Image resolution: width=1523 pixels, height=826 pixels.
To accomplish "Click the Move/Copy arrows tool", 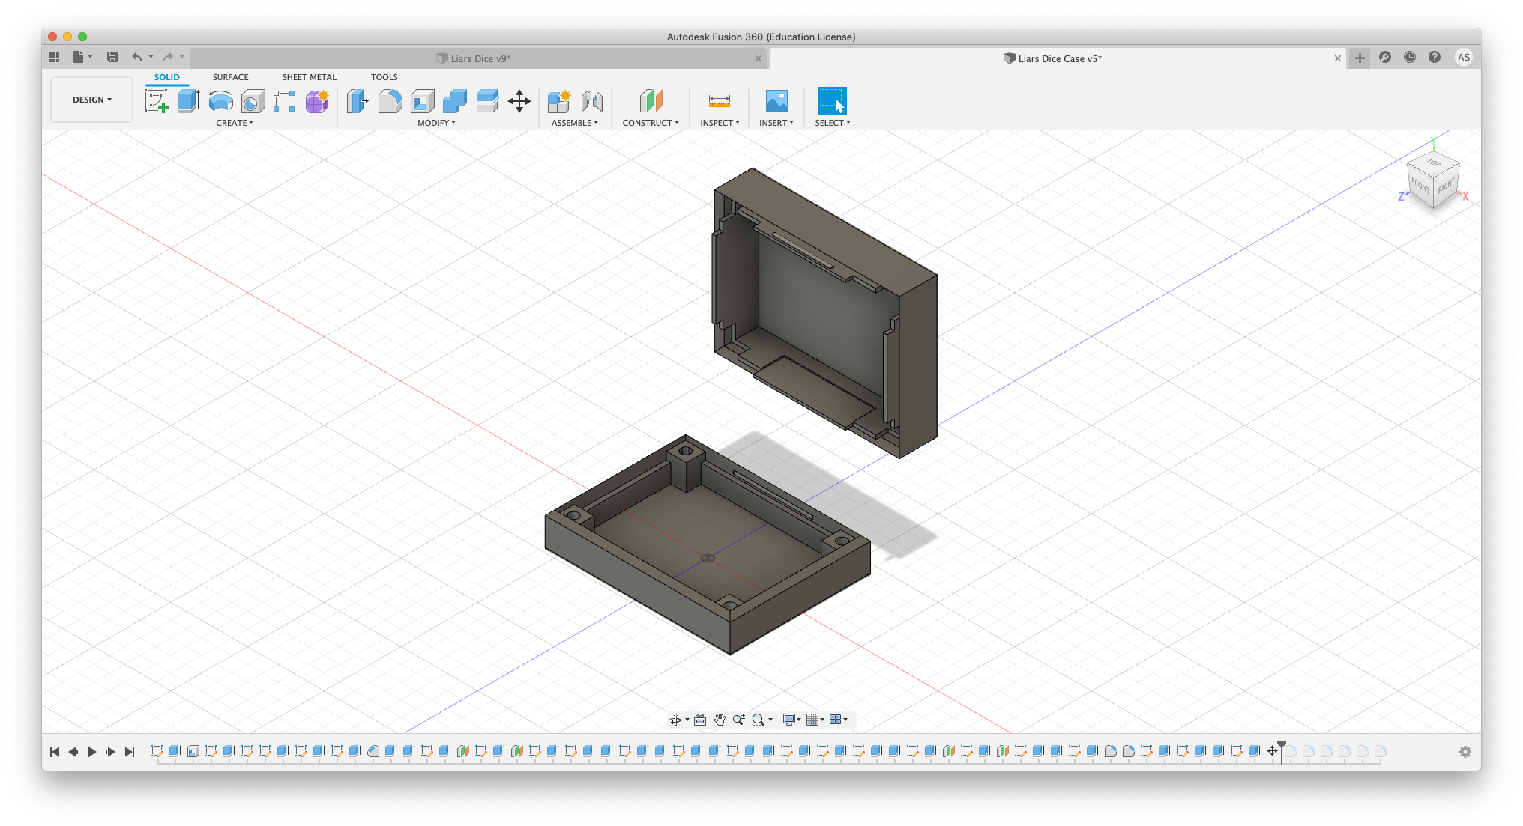I will [519, 101].
